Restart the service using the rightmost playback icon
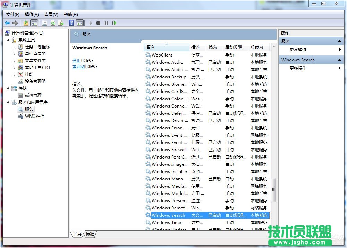Viewport: 347px width, 248px height. pos(115,23)
